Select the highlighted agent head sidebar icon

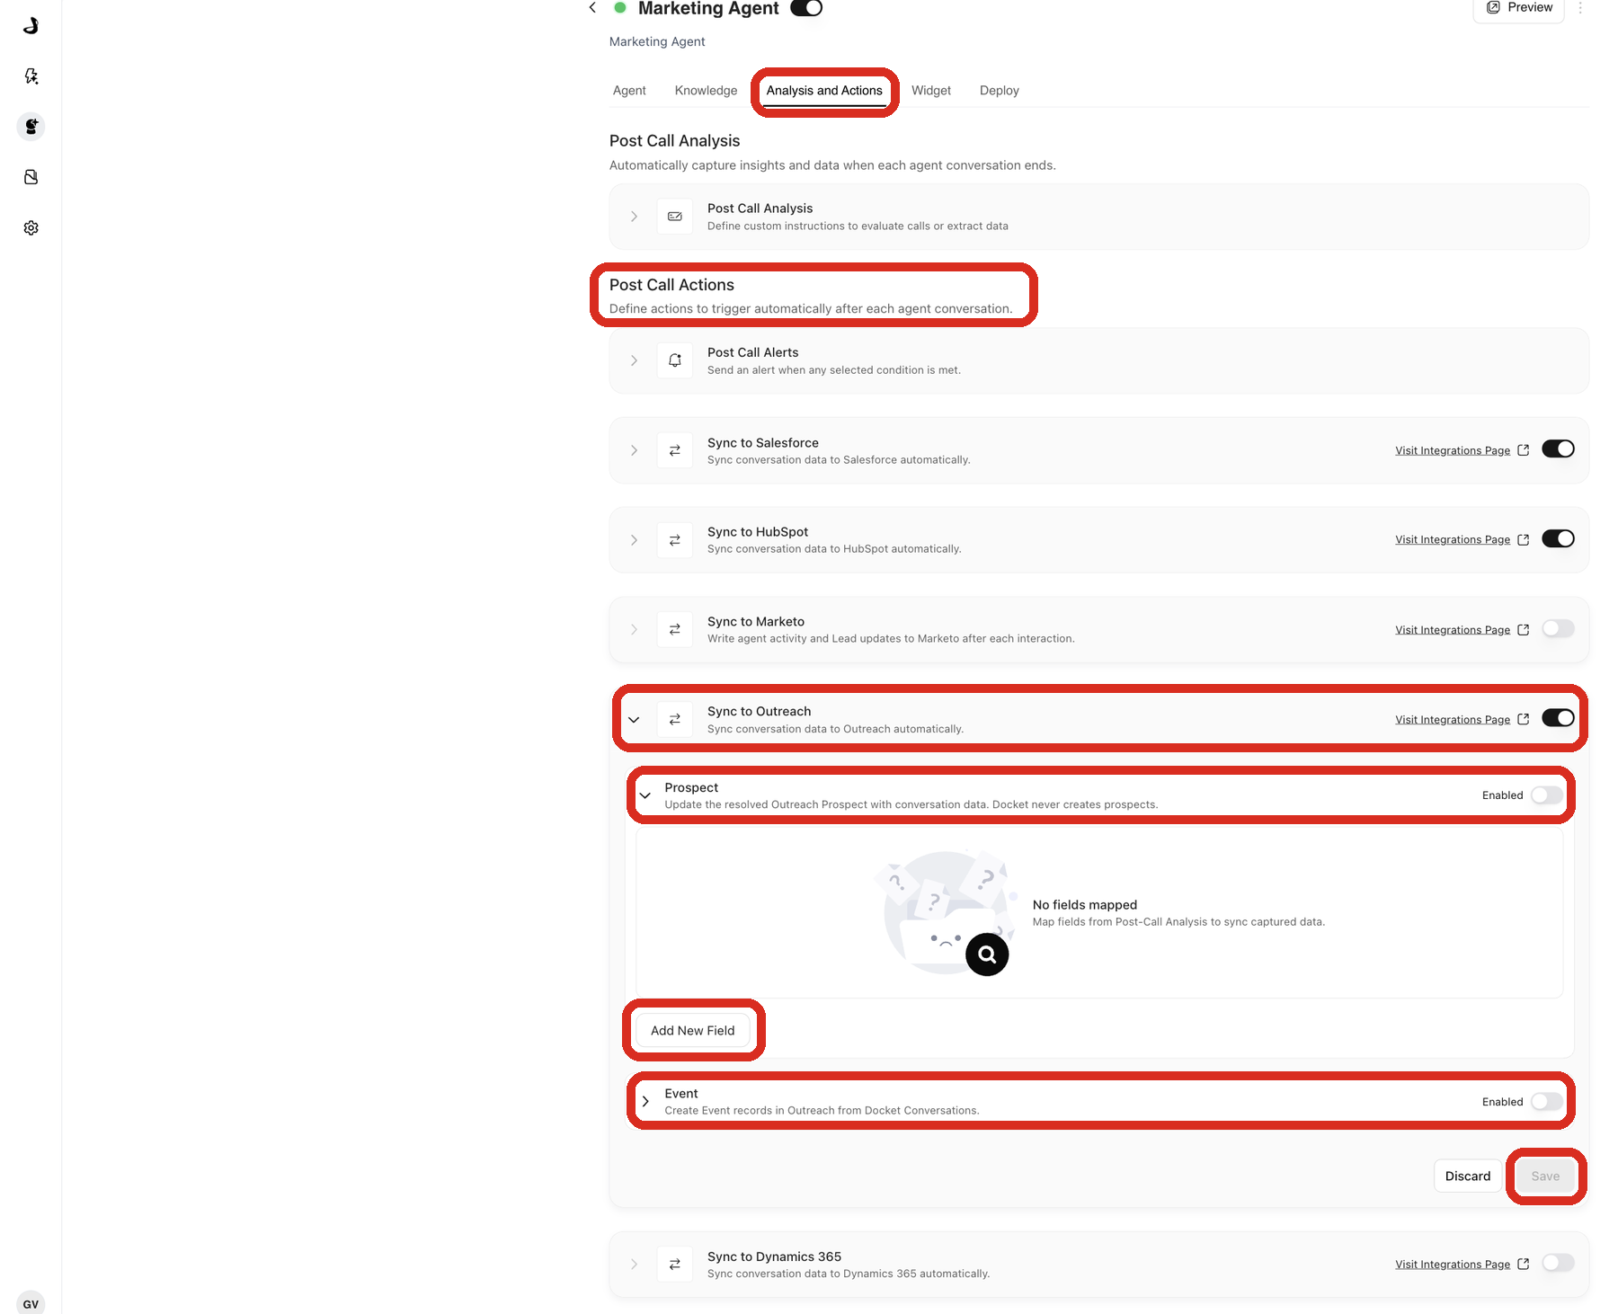[x=31, y=127]
